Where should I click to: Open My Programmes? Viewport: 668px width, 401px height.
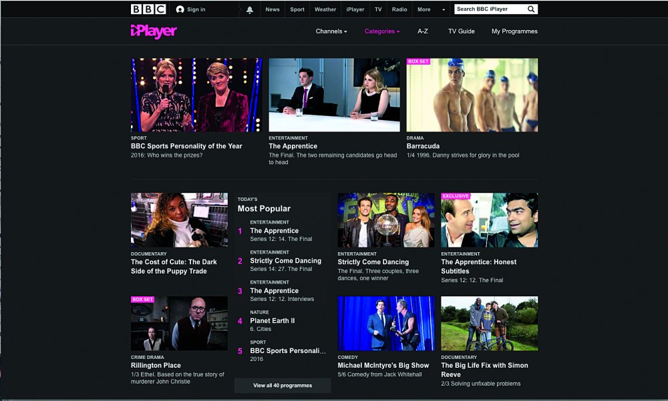pyautogui.click(x=514, y=31)
